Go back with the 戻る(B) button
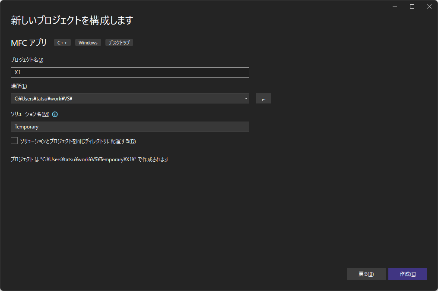This screenshot has width=438, height=291. coord(366,274)
